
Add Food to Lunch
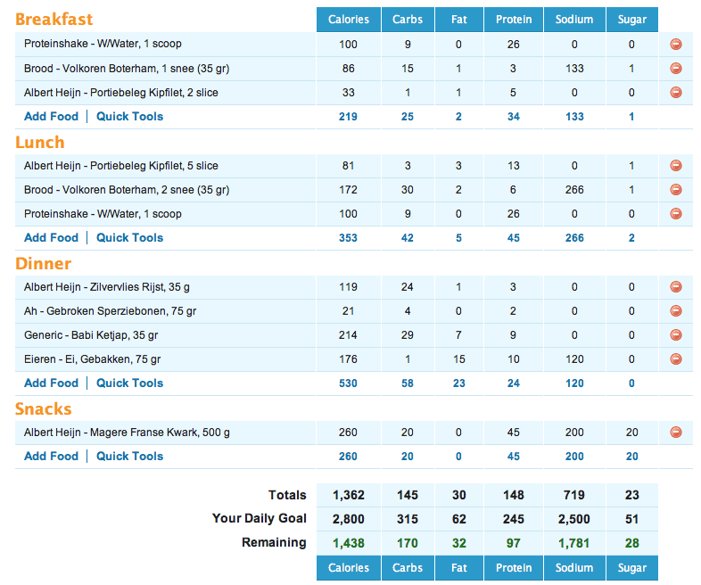tap(49, 238)
